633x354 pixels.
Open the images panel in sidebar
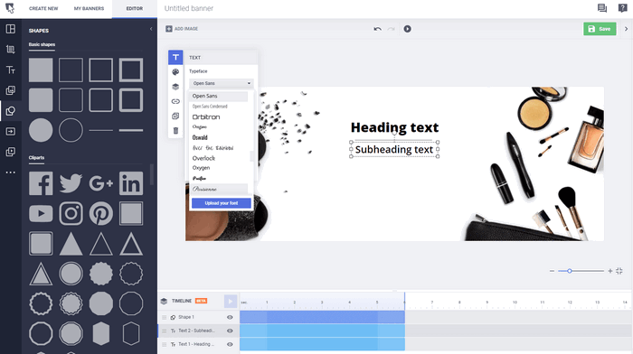click(11, 90)
